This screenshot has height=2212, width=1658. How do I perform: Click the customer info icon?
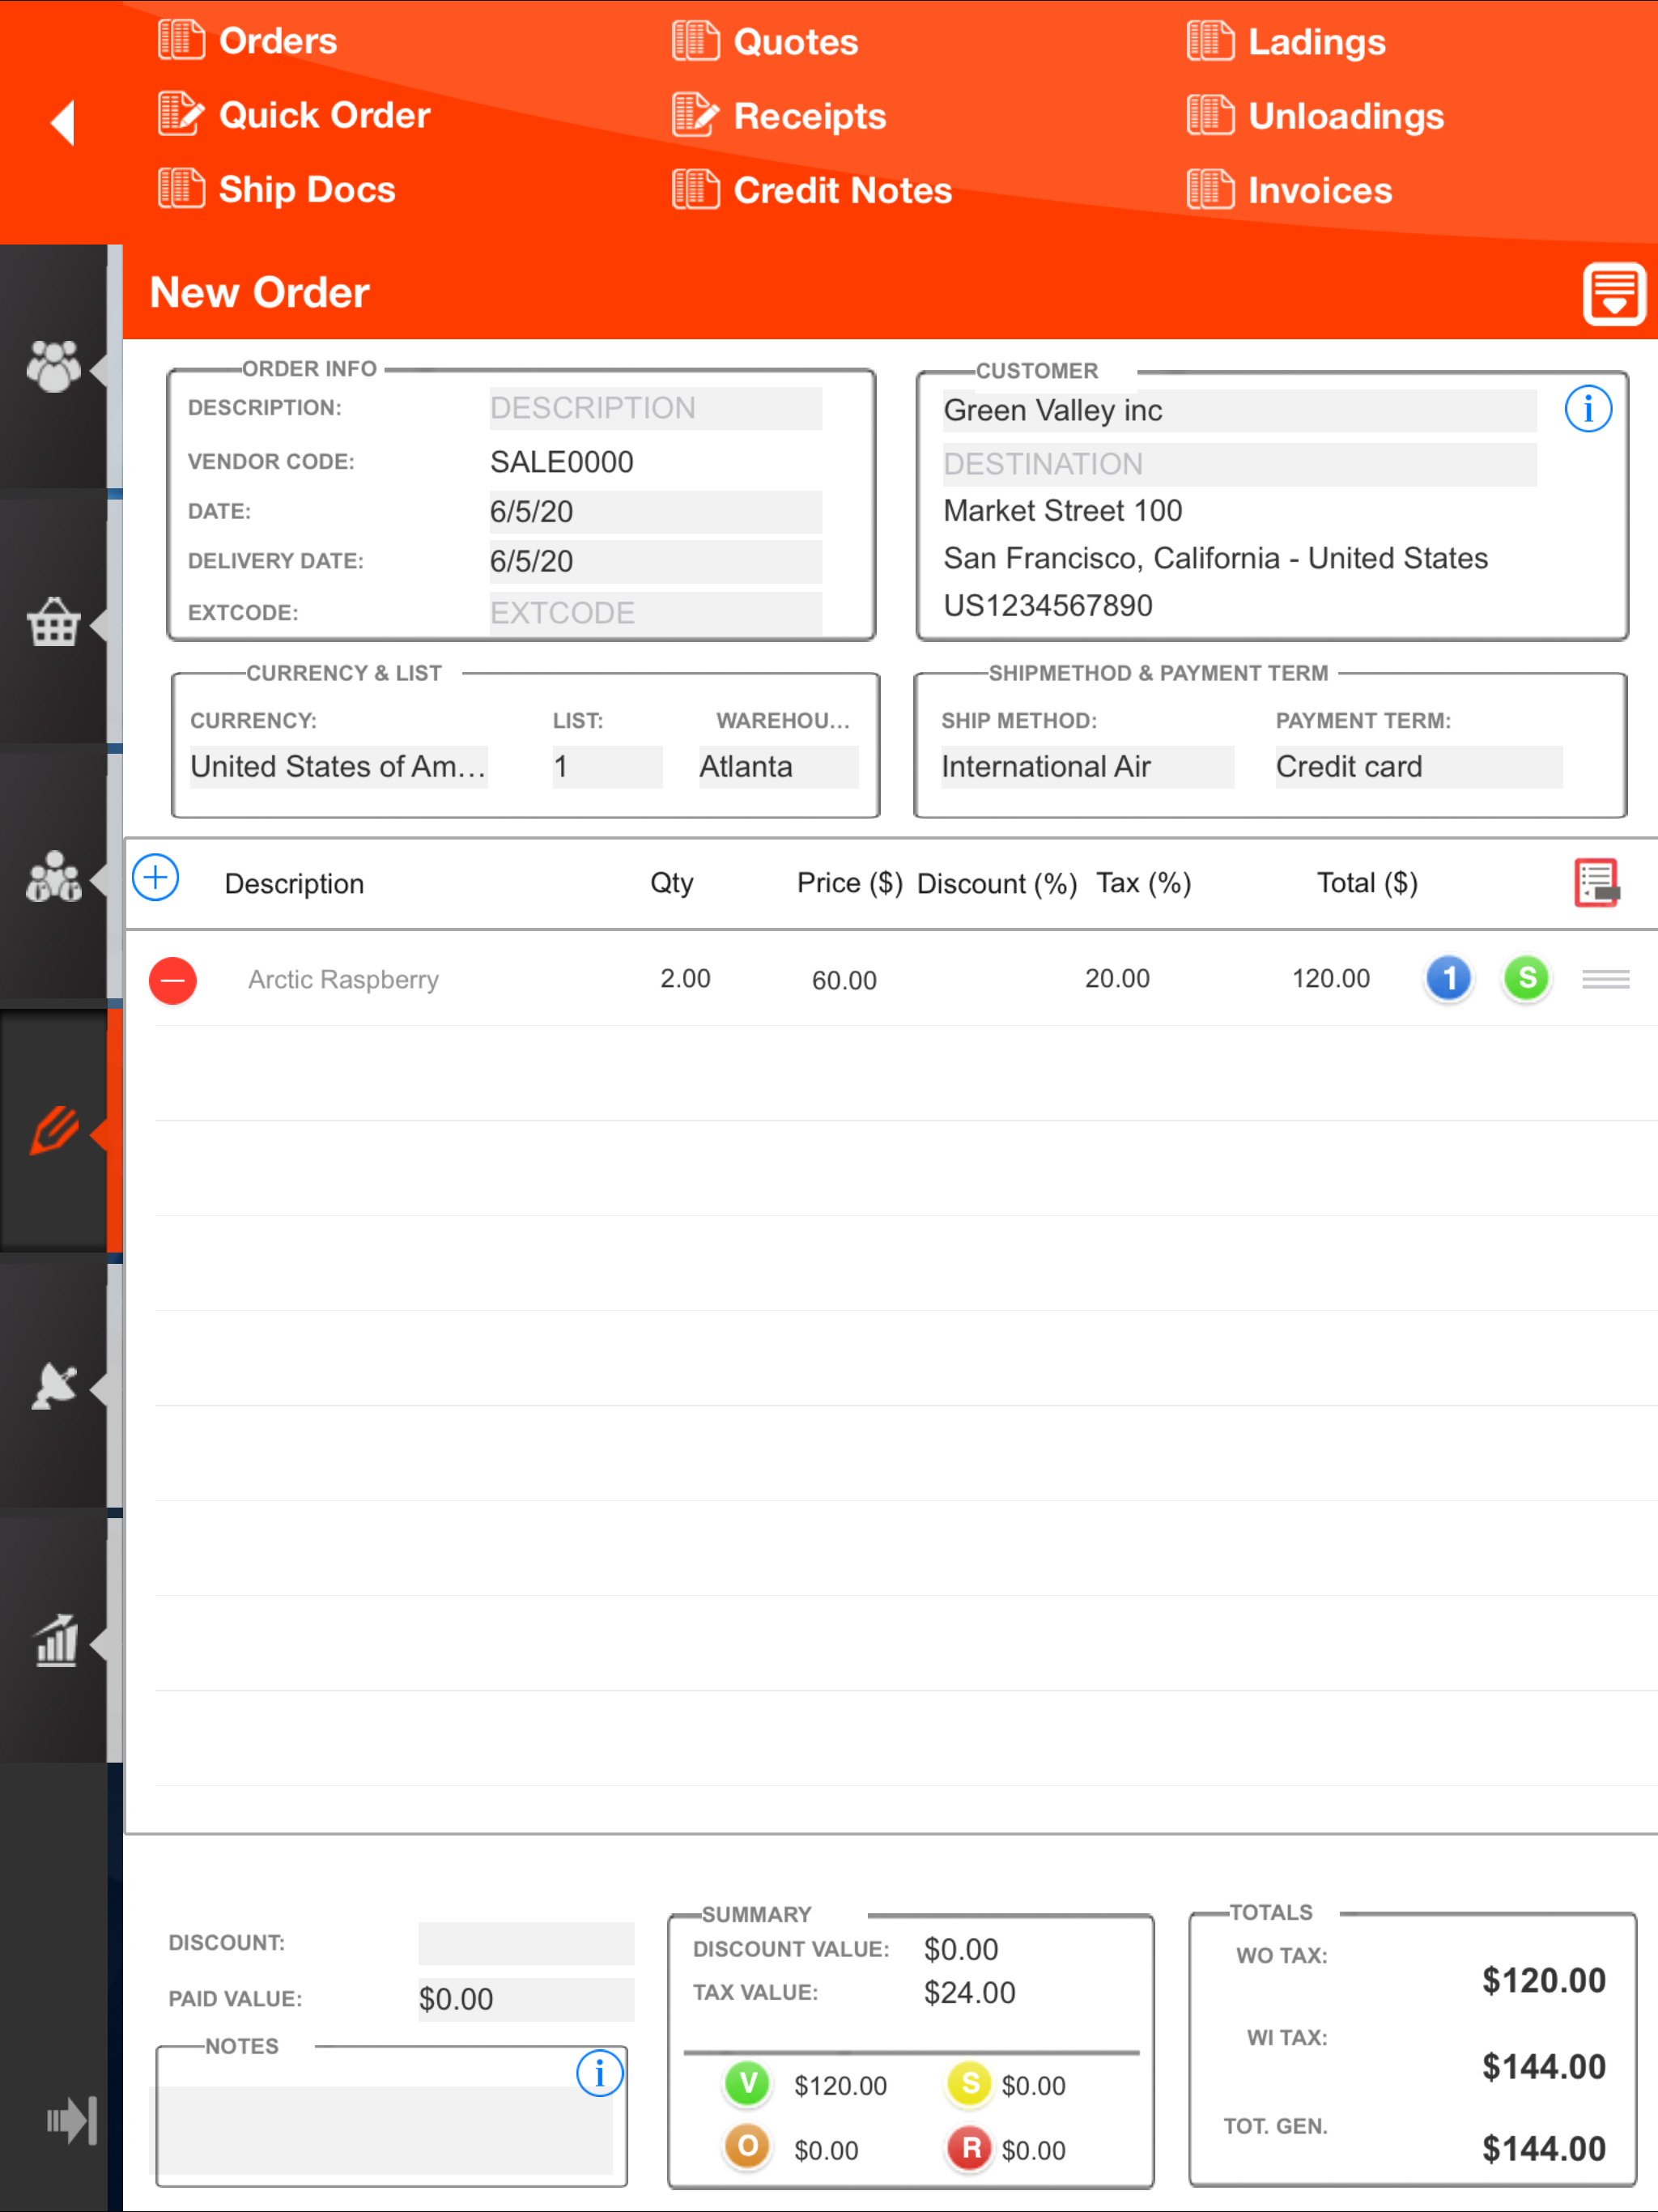click(1587, 409)
